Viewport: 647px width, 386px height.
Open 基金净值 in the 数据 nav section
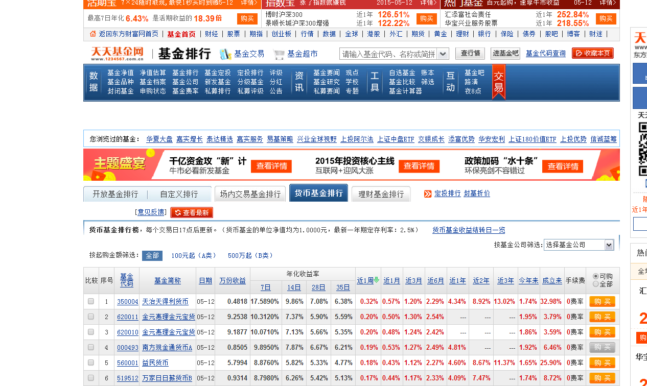121,73
